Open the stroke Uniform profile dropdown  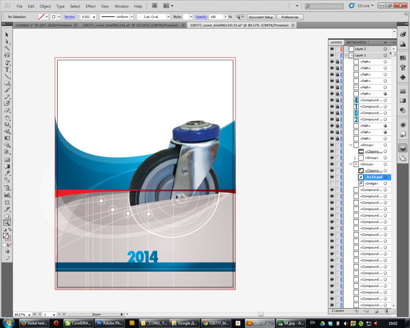132,17
